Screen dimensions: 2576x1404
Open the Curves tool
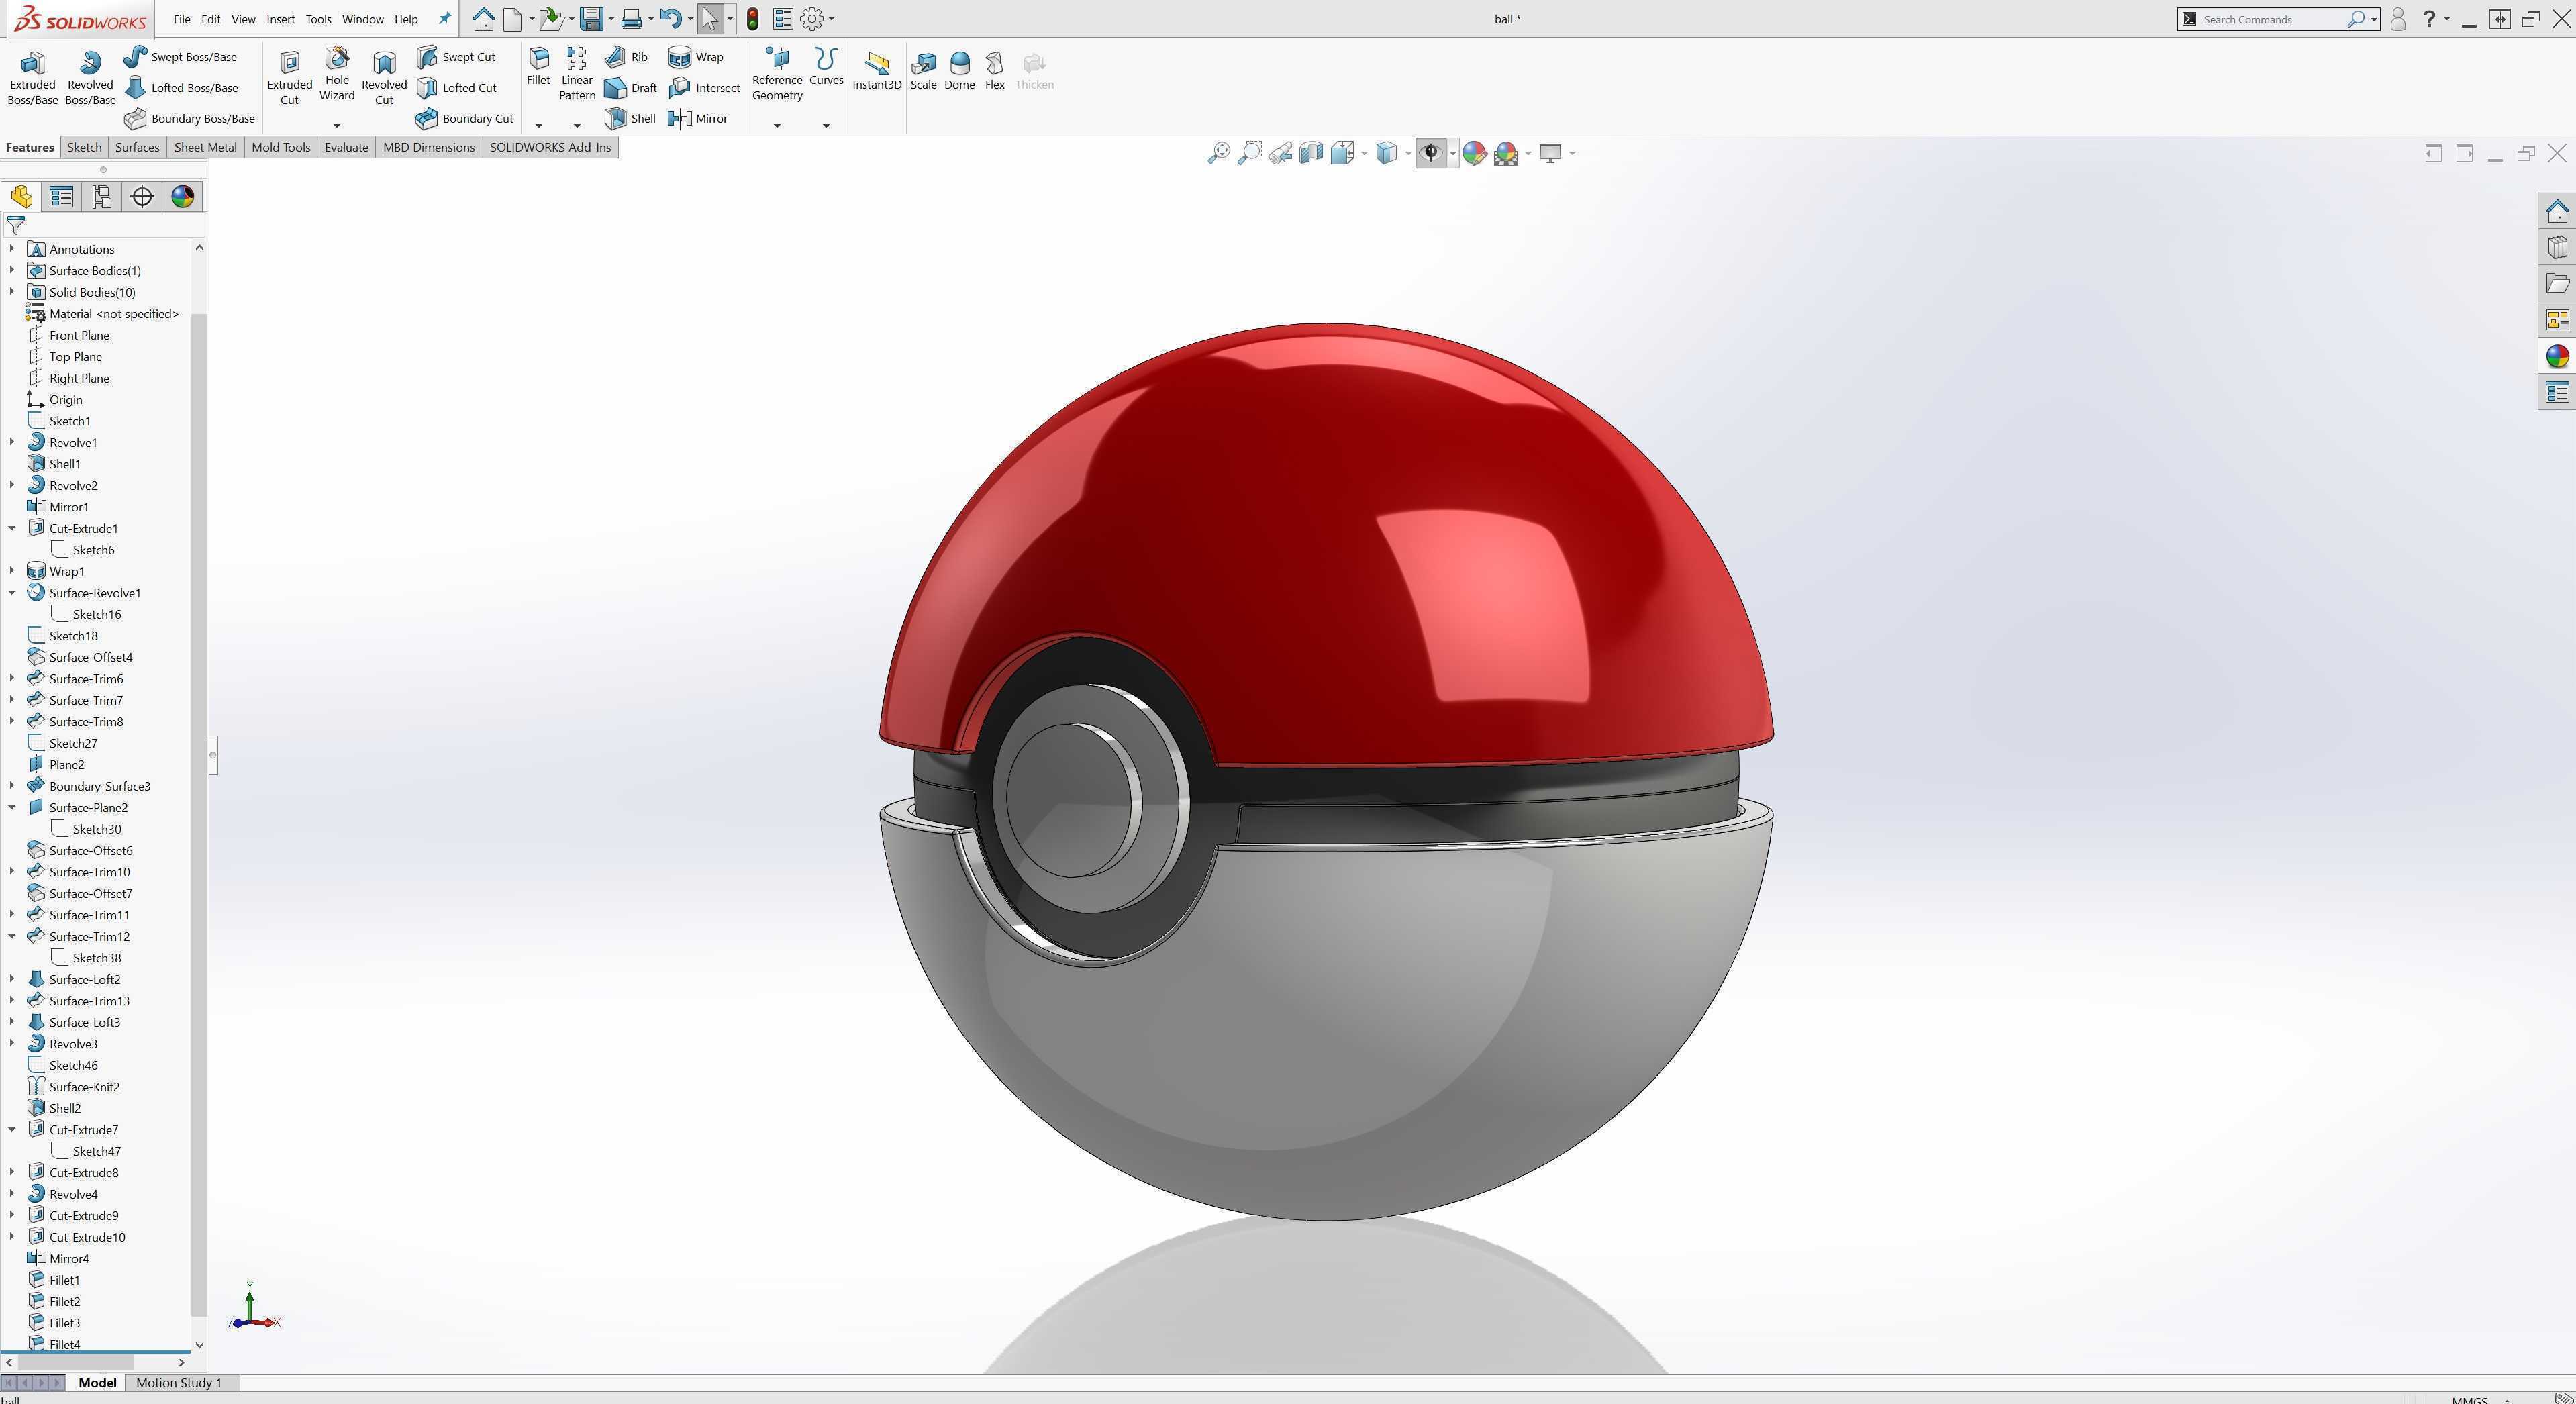click(826, 67)
